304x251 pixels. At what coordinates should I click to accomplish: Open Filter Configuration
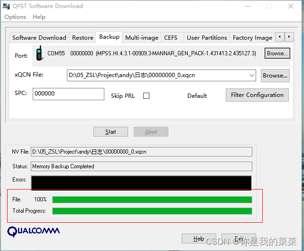click(257, 95)
